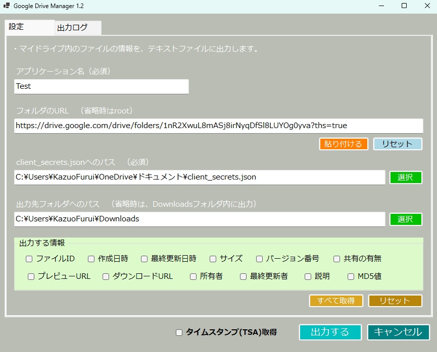Click the description text about マイドライブ内のファイル
437x352 pixels.
[137, 49]
